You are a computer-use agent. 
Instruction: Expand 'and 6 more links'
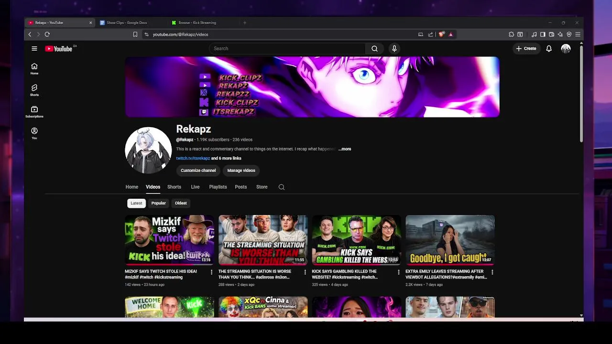[x=226, y=158]
